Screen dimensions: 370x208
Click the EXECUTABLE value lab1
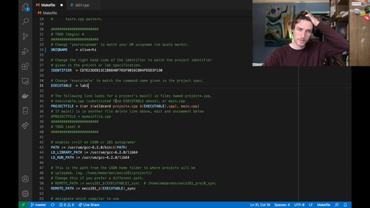click(x=84, y=86)
